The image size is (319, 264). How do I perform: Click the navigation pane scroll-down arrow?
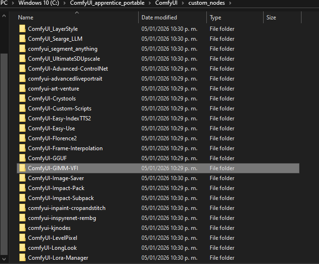point(4,259)
